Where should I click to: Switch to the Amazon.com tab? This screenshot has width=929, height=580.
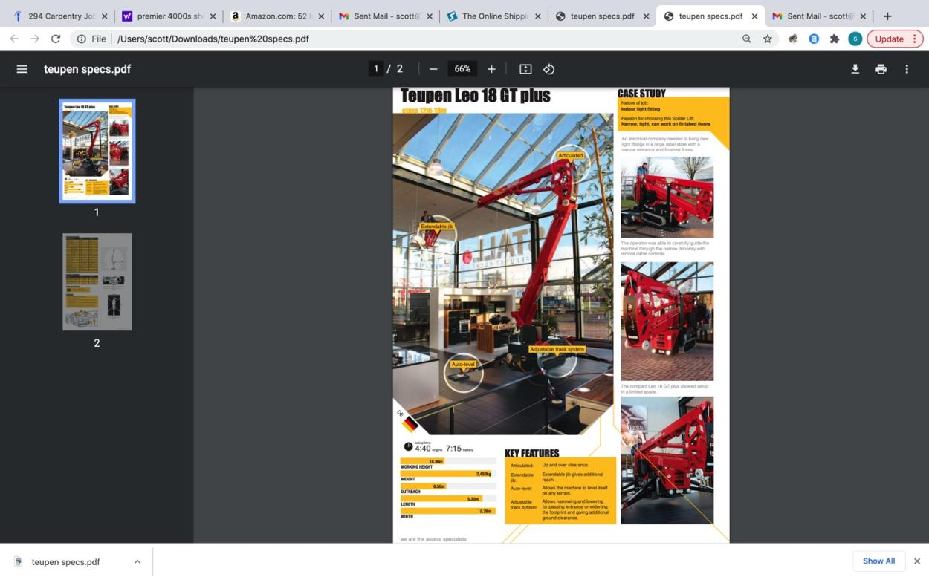click(x=278, y=16)
